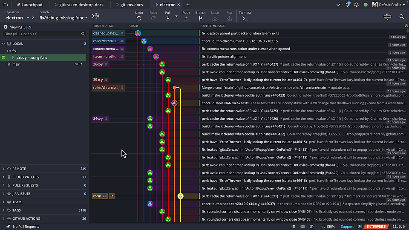Click the 11.0.0 version label
Screen dimensions: 409x230
pyautogui.click(x=399, y=227)
